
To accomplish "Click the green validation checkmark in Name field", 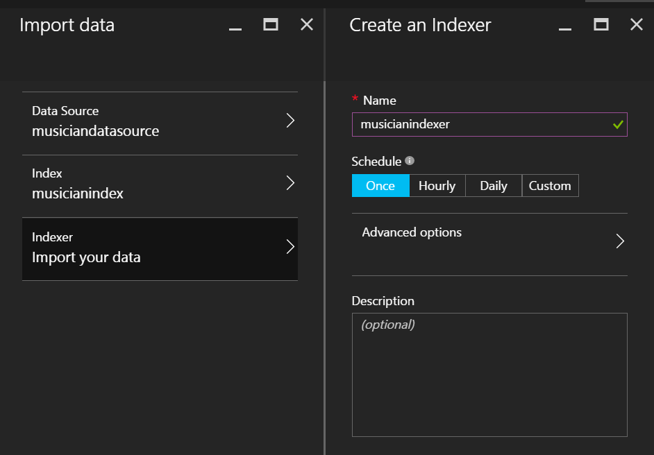I will tap(618, 125).
